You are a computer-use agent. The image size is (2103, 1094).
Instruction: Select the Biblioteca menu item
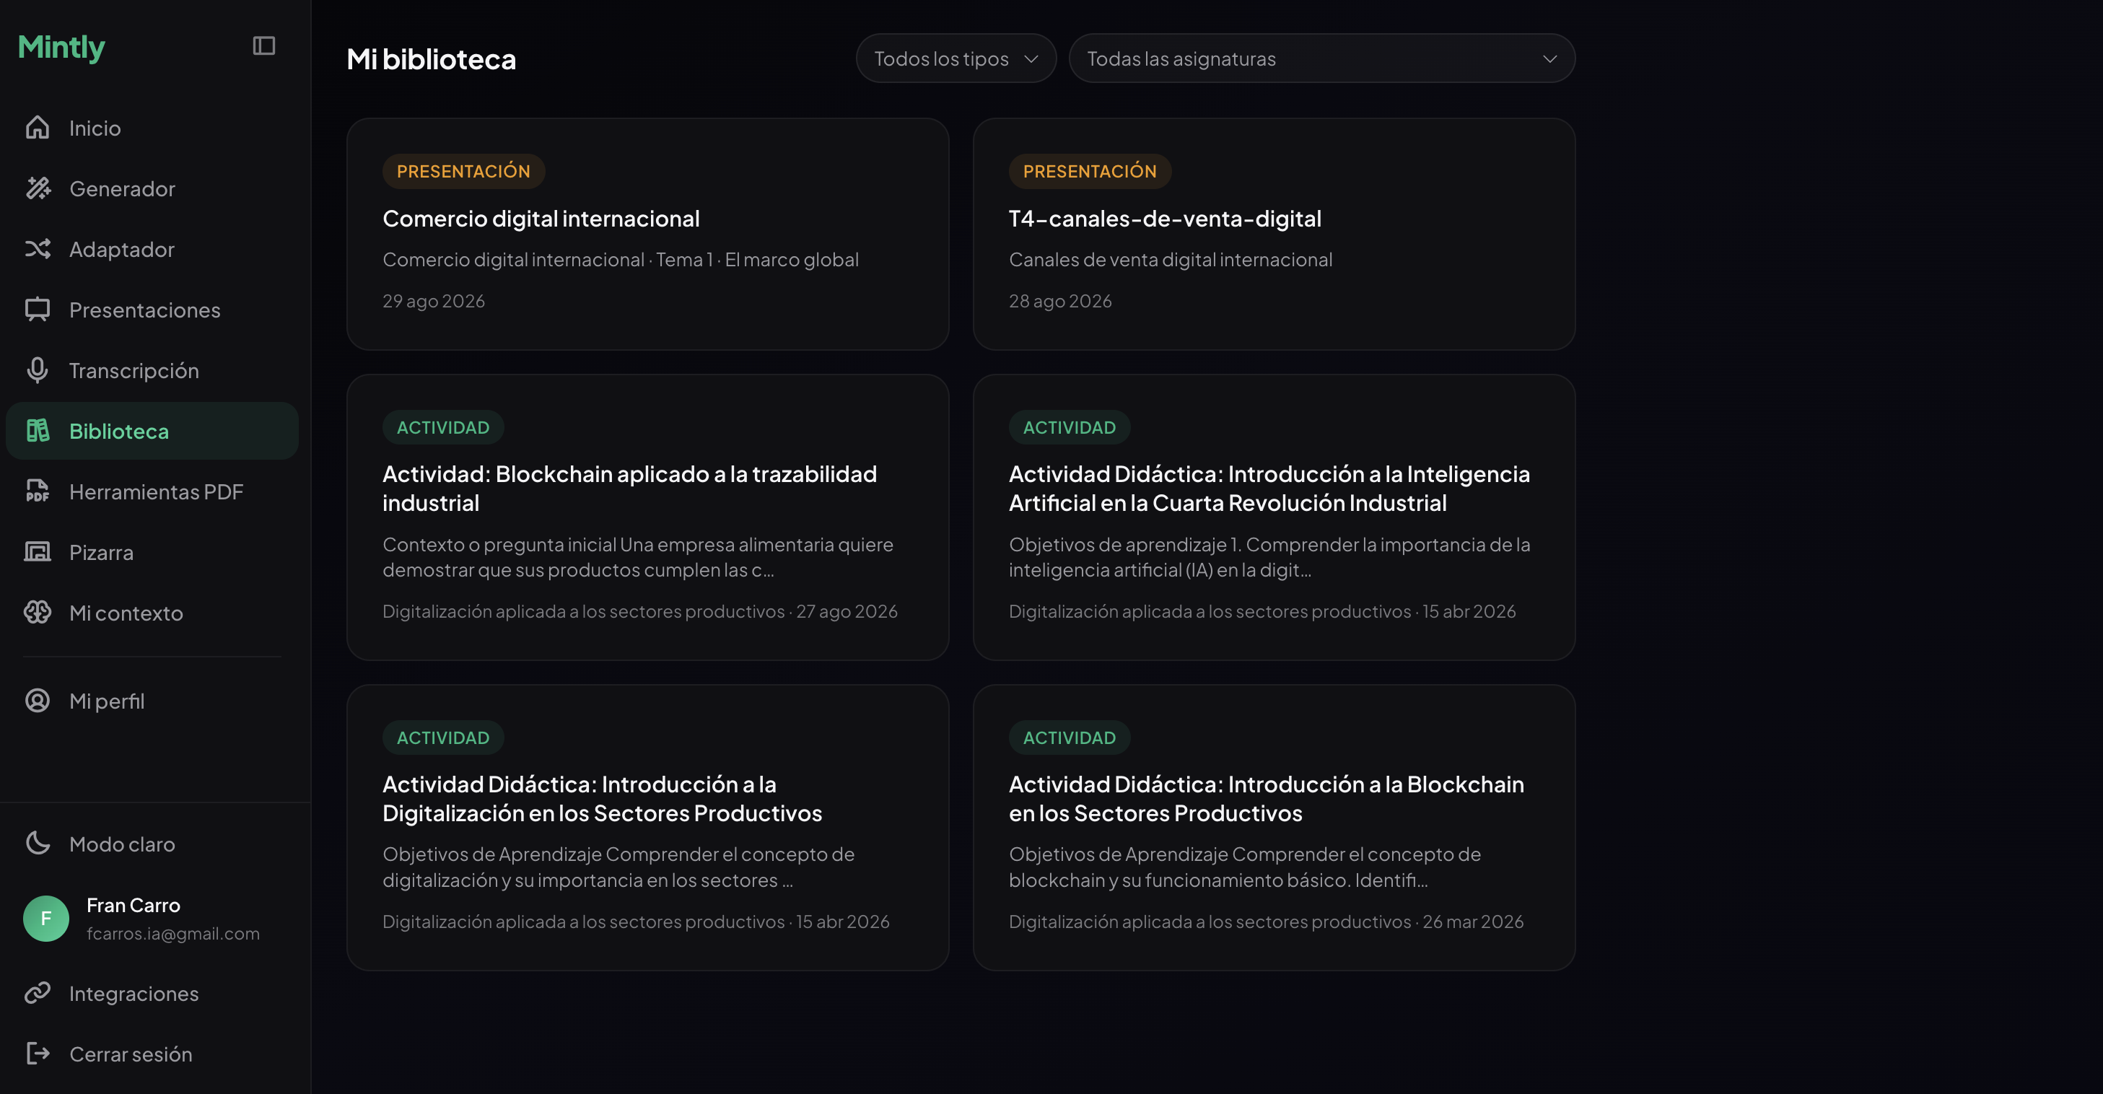[152, 431]
